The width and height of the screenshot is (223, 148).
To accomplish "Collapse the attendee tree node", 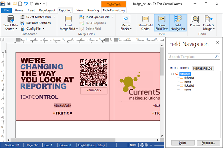I will [172, 74].
